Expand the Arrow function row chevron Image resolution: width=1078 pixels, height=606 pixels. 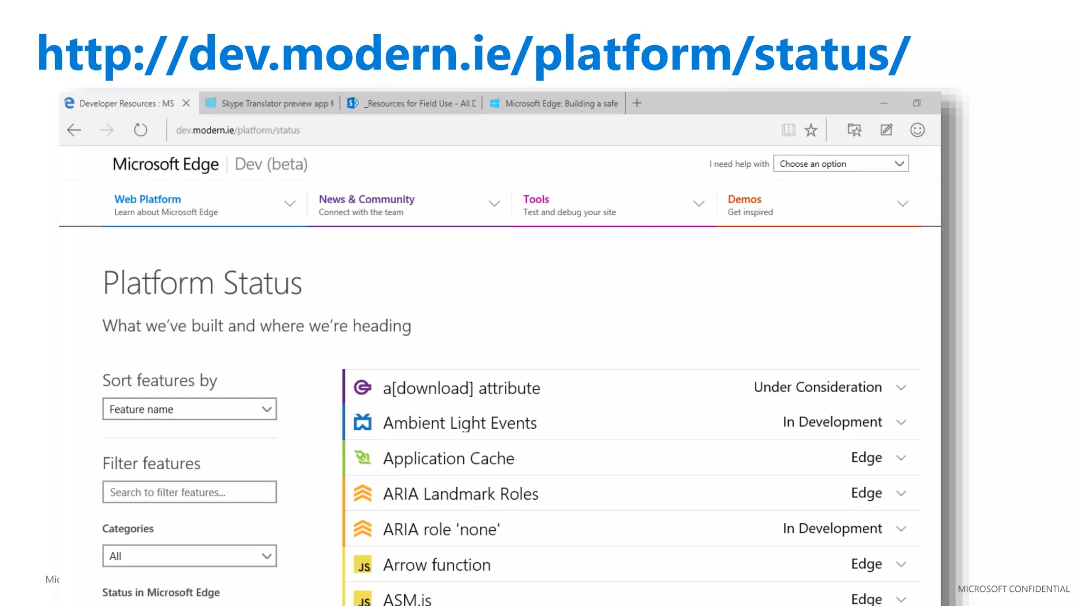click(901, 564)
